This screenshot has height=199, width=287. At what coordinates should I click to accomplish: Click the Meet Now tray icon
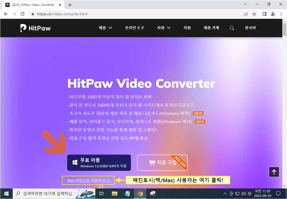click(x=231, y=194)
